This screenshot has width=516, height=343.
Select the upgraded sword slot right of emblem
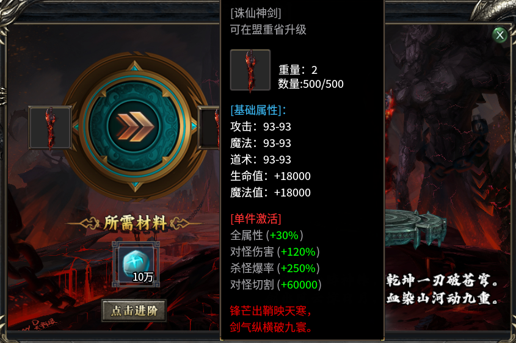(209, 128)
